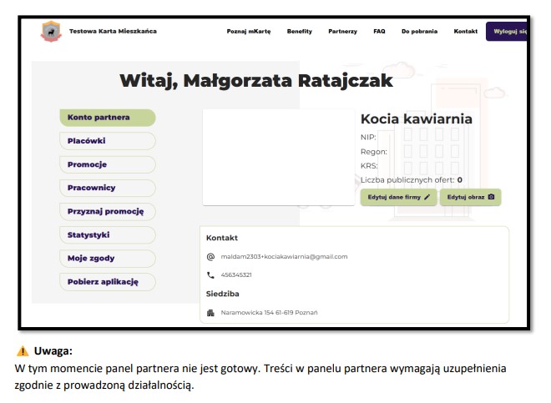This screenshot has height=403, width=551.
Task: Open Kontakt in the top menu
Action: (466, 32)
